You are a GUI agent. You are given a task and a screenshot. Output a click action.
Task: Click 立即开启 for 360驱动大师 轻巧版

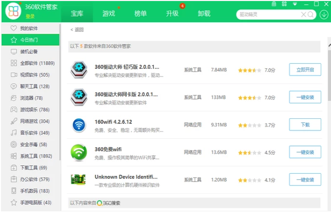(x=305, y=69)
